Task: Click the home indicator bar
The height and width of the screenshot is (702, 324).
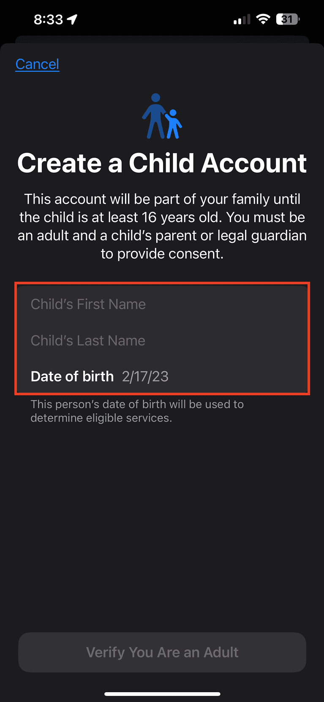Action: click(x=162, y=693)
